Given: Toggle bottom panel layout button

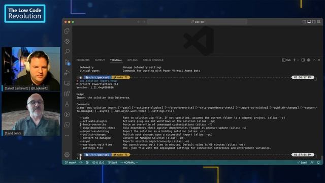Looking at the screenshot, I should pyautogui.click(x=309, y=22).
